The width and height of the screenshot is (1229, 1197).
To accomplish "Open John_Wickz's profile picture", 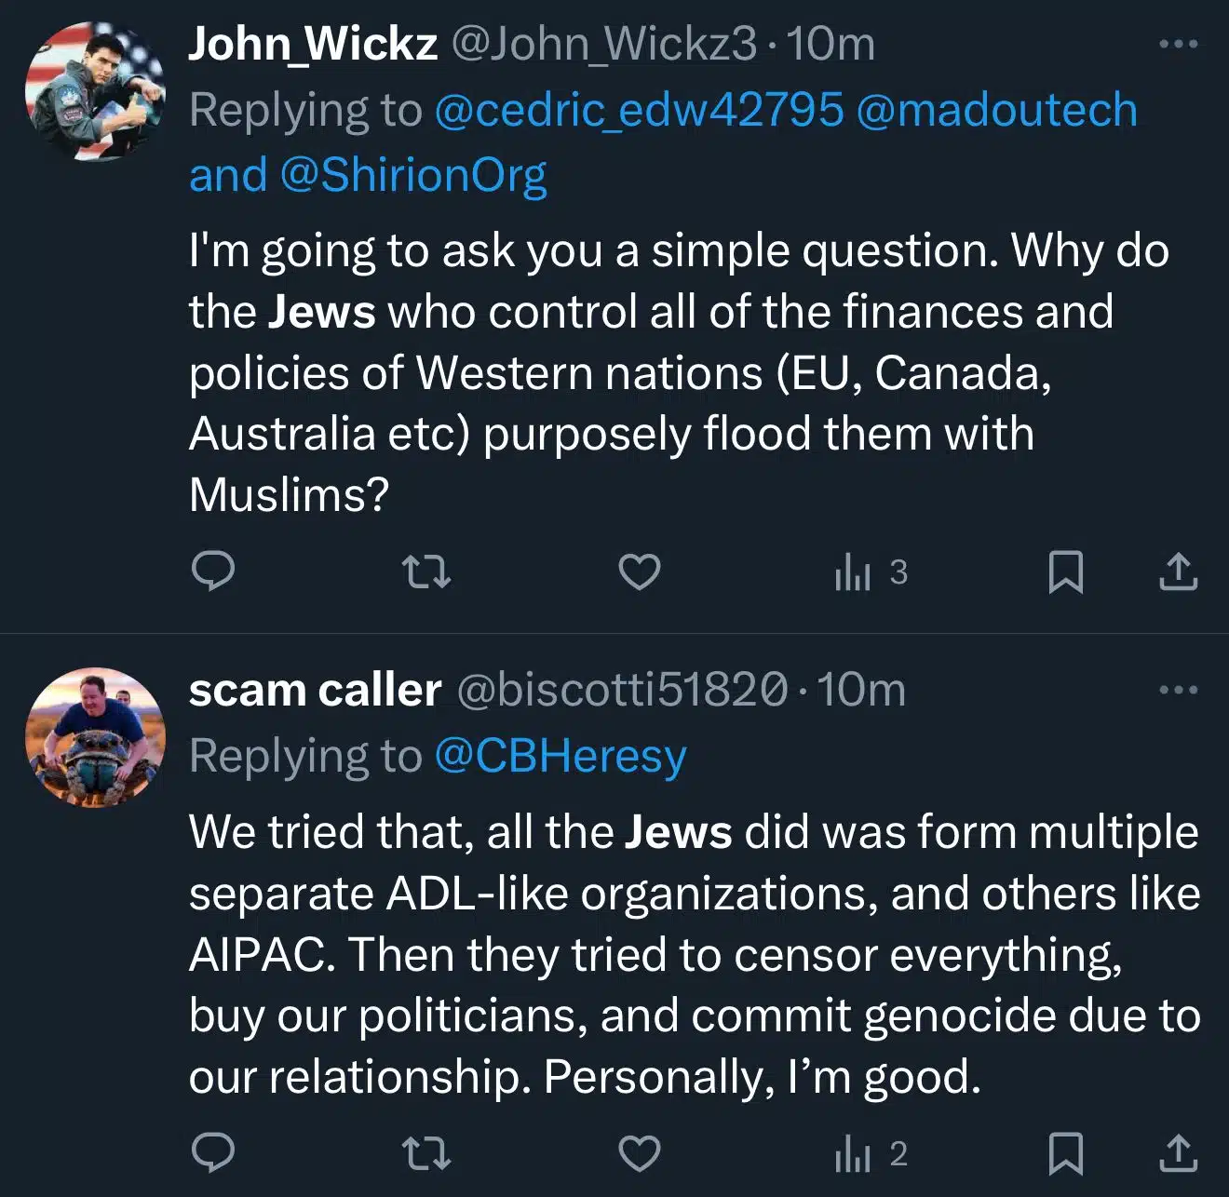I will pyautogui.click(x=95, y=91).
